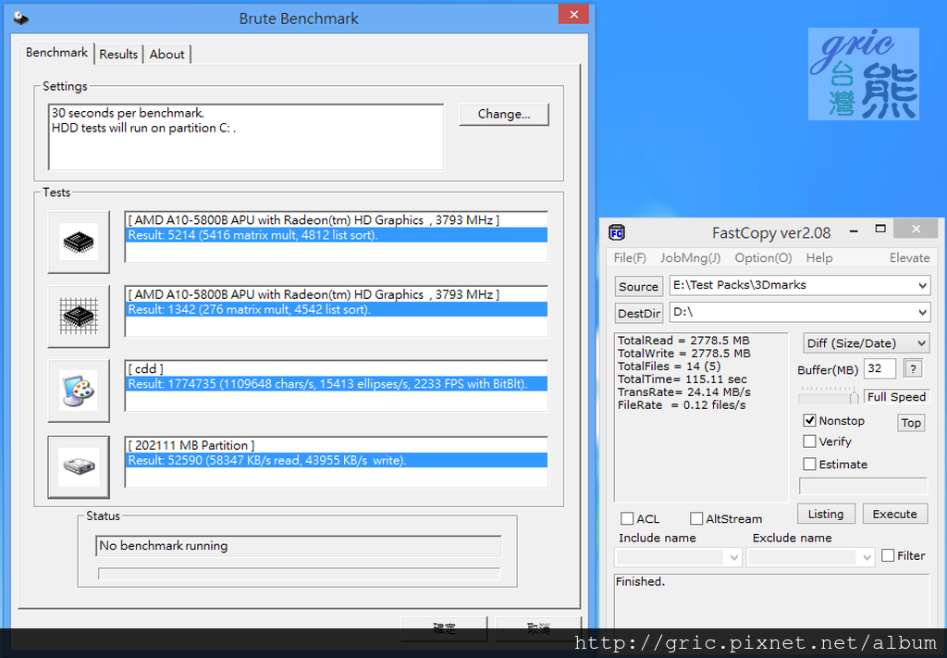Minimize the FastCopy window
The width and height of the screenshot is (947, 658).
854,230
